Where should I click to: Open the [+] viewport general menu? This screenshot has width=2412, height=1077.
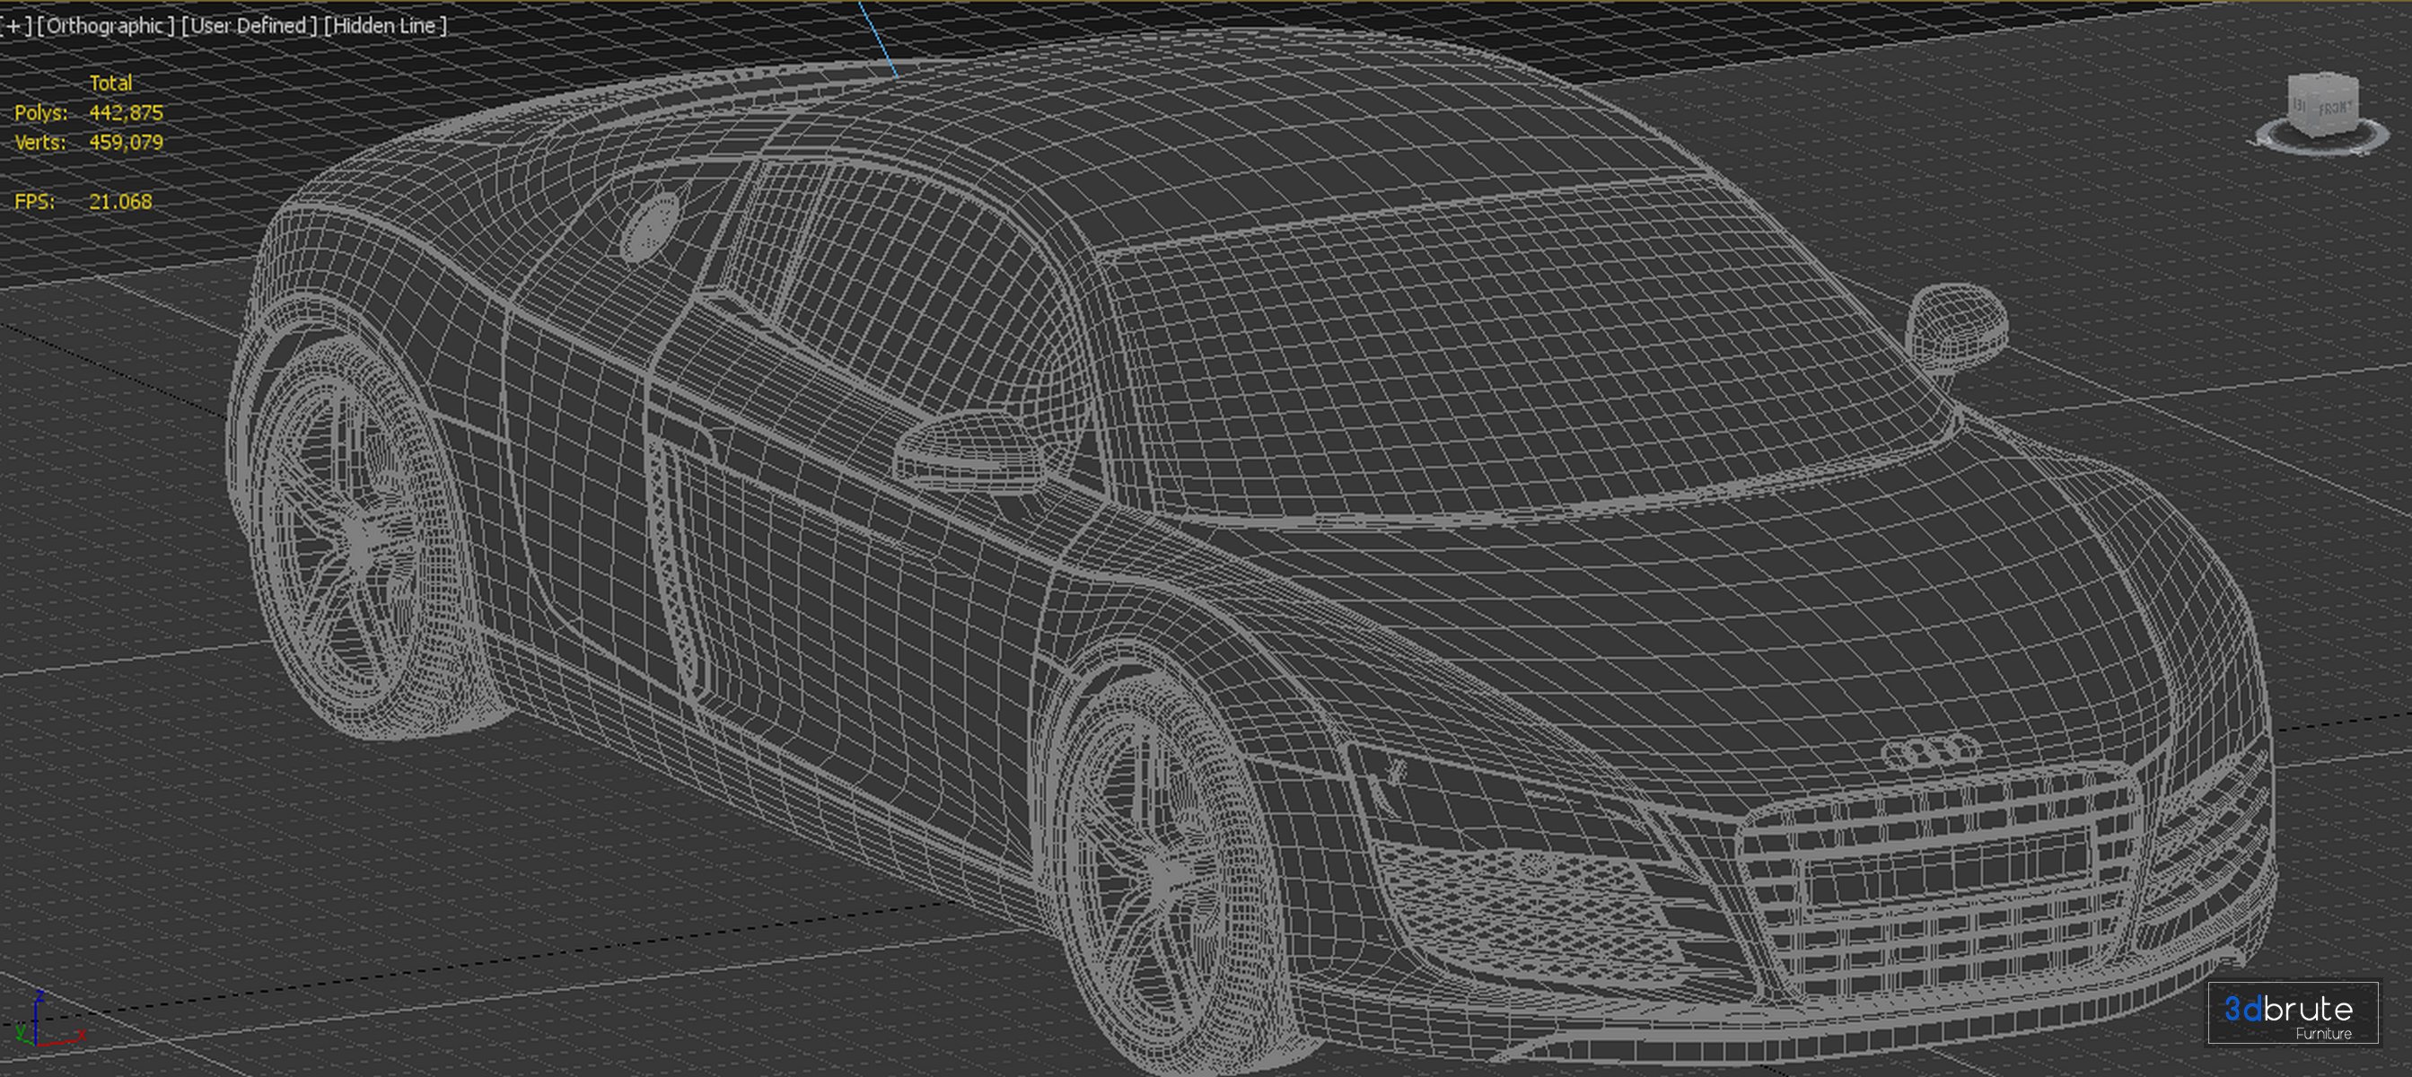17,25
